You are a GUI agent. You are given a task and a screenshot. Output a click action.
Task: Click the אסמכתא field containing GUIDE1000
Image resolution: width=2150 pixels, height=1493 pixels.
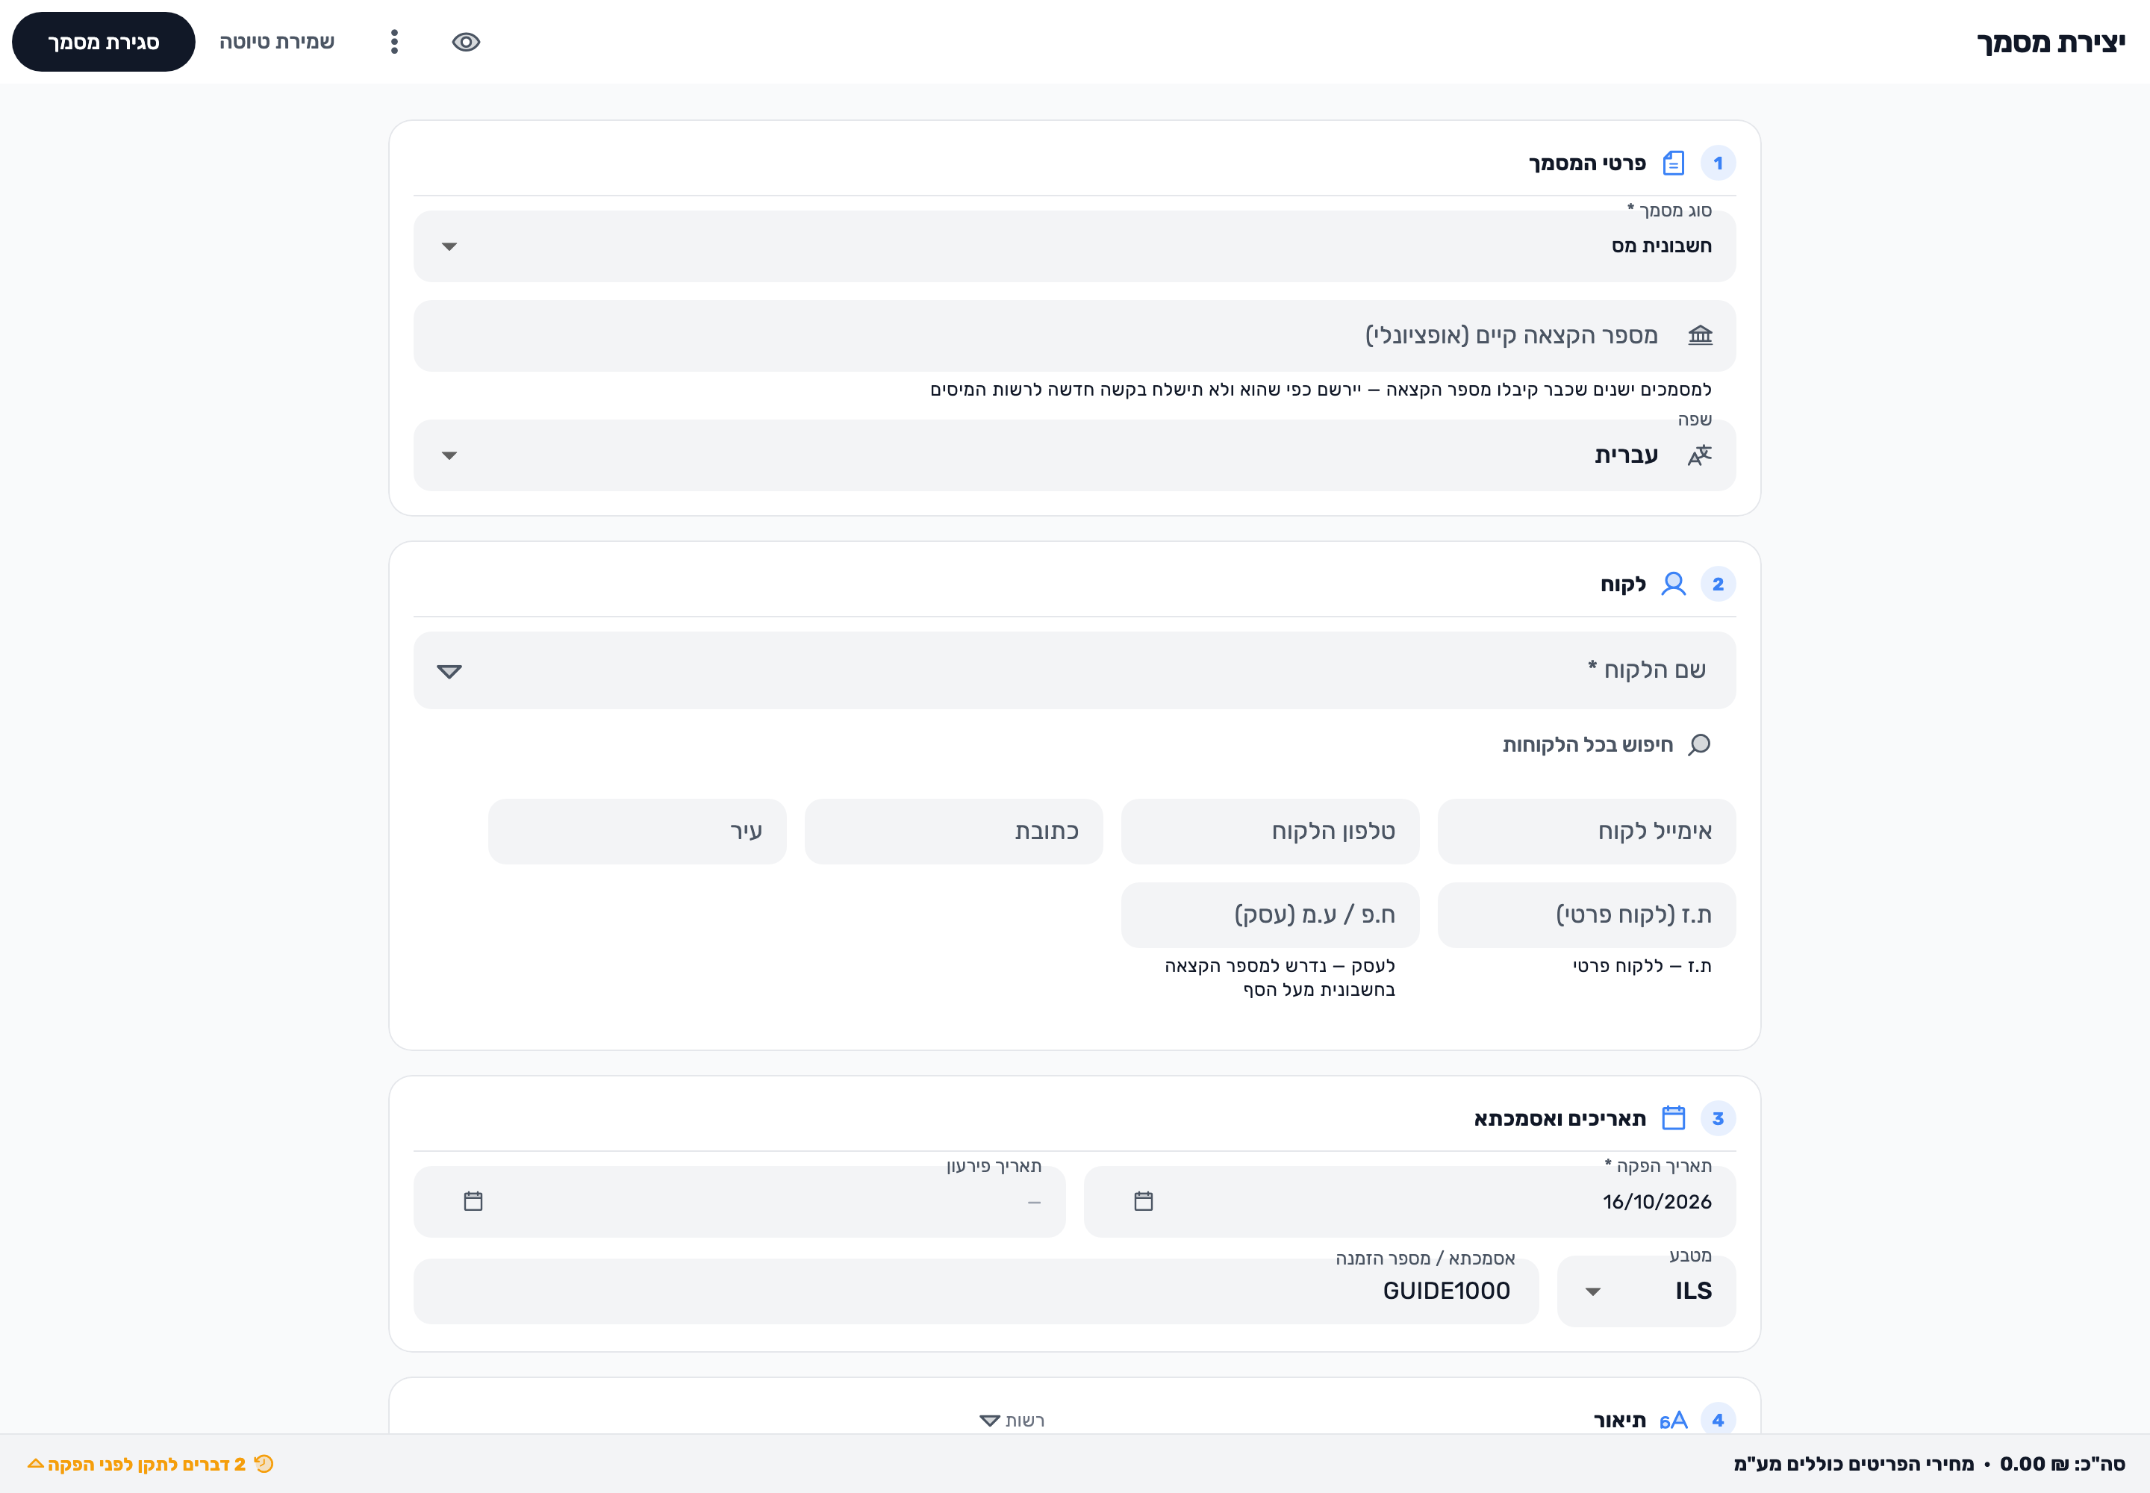point(976,1291)
